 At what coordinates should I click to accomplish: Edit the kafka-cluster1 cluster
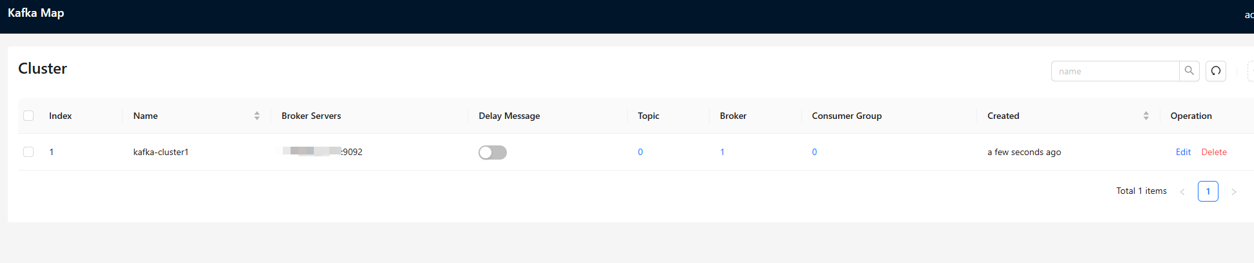[1183, 152]
